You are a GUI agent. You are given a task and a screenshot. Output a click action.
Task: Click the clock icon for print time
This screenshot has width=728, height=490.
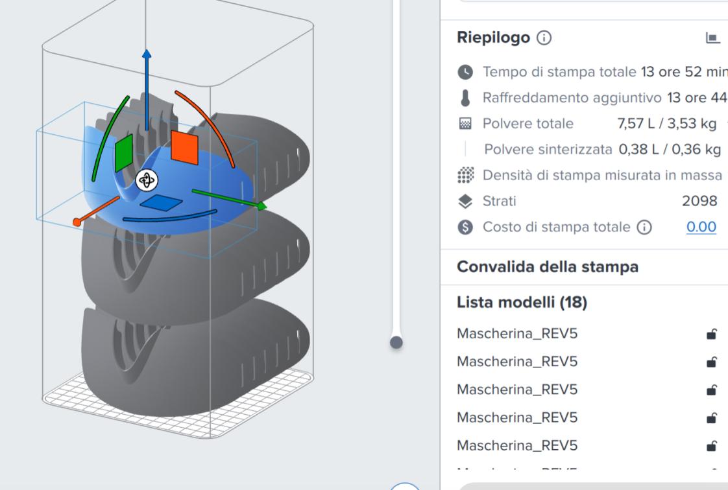coord(465,72)
